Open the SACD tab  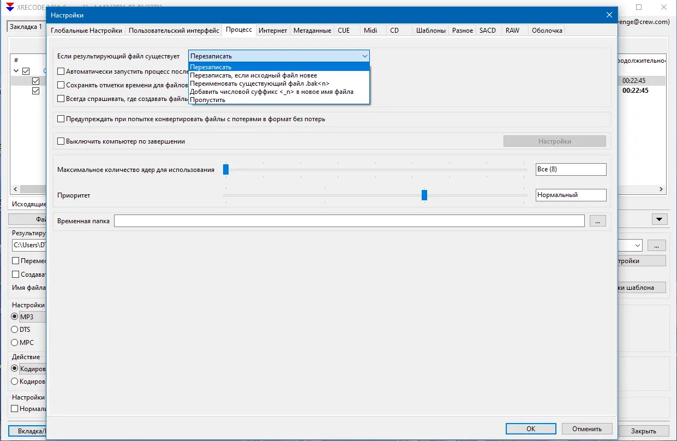488,31
